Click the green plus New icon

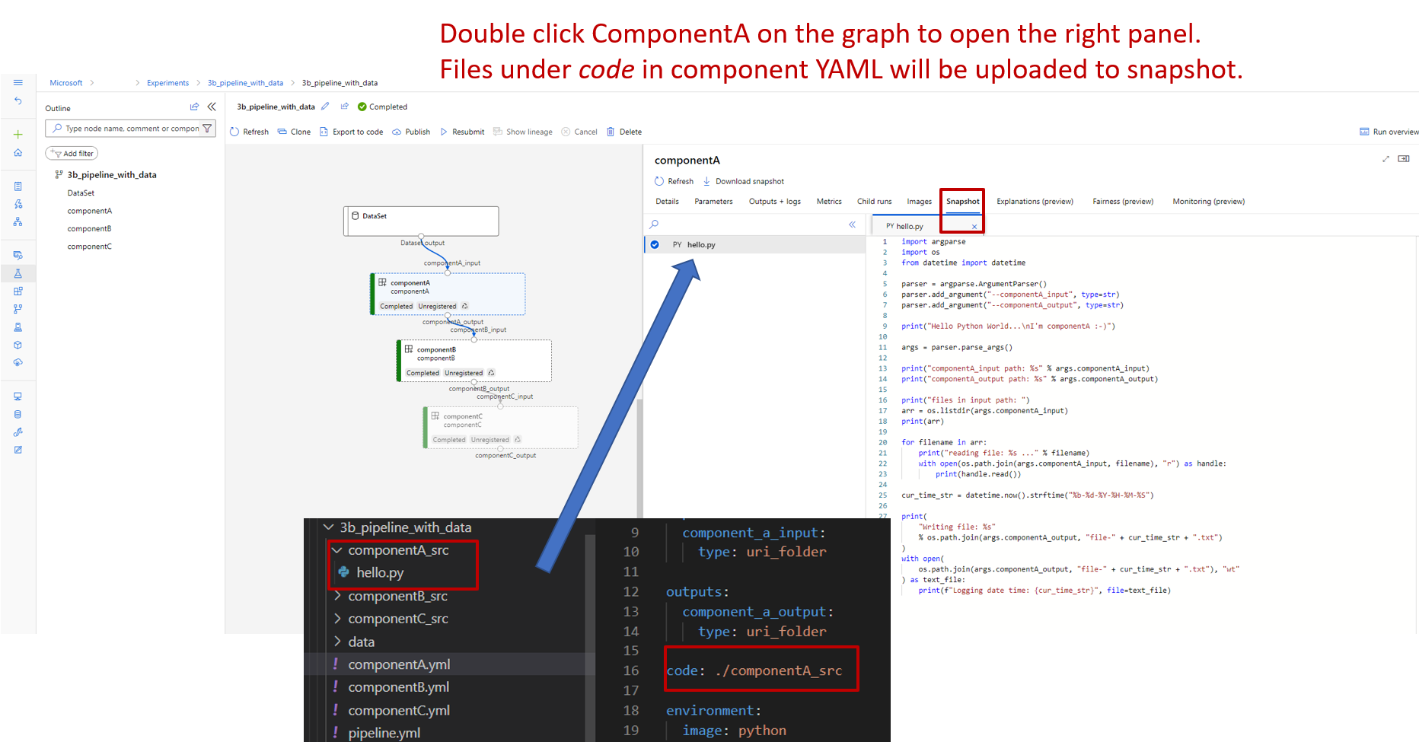coord(18,135)
